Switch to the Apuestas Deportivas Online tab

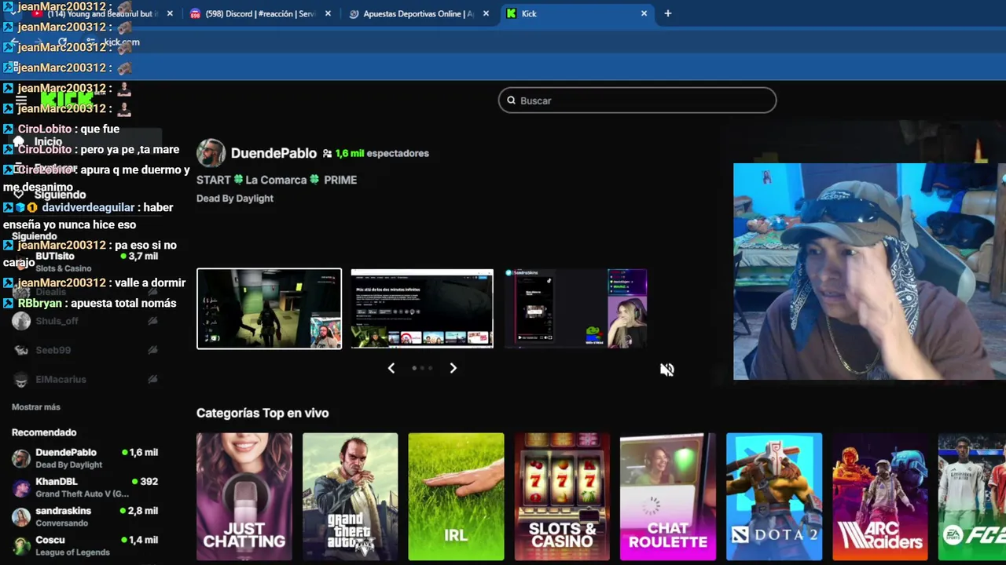pos(418,13)
